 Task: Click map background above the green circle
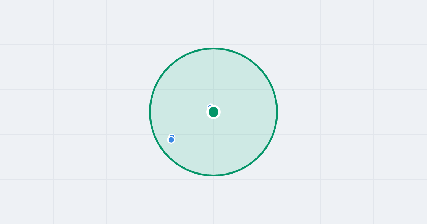coord(213,23)
